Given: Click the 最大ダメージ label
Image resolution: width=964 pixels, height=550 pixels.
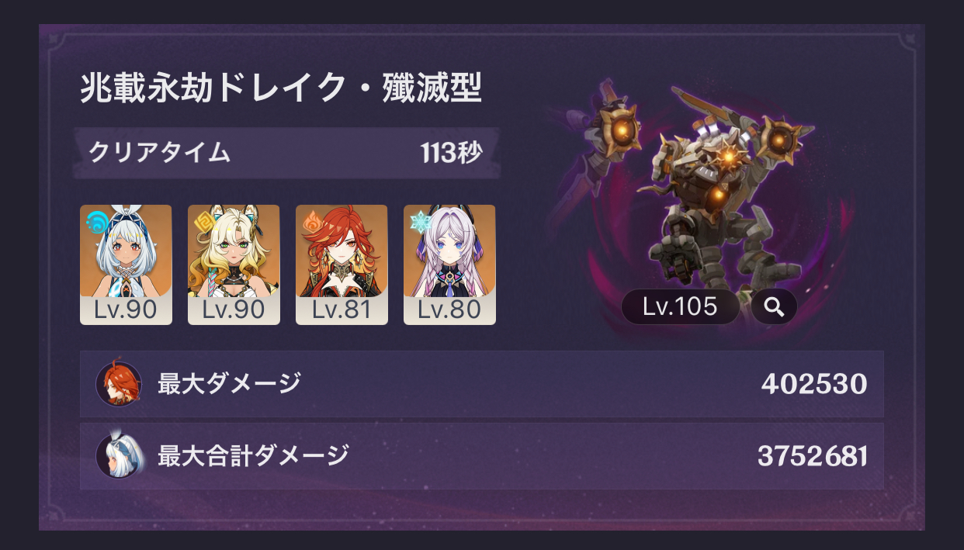Looking at the screenshot, I should click(229, 383).
